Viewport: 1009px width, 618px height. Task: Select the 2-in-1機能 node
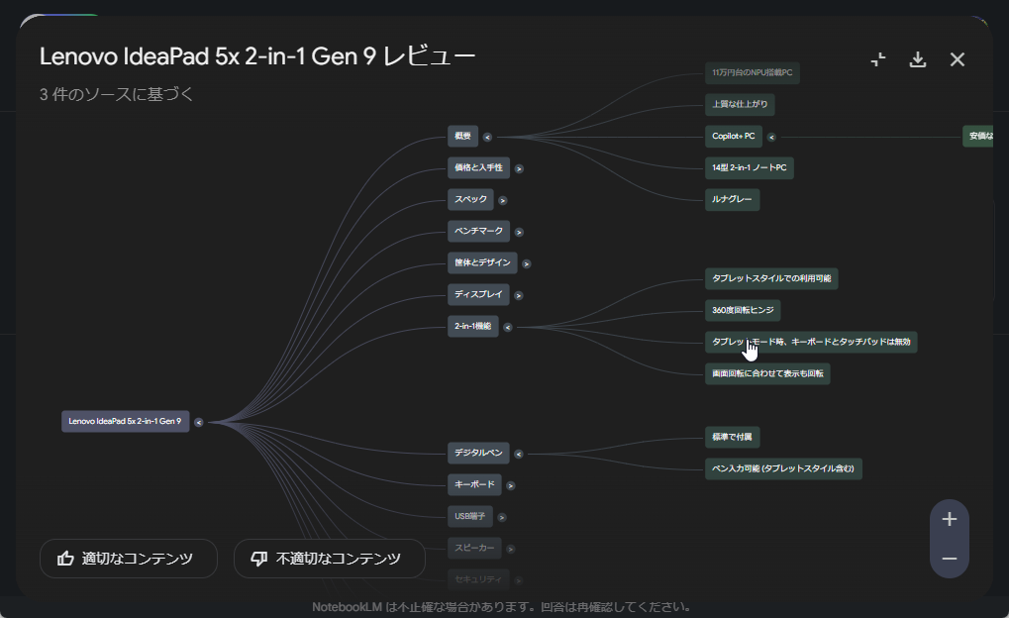point(473,326)
